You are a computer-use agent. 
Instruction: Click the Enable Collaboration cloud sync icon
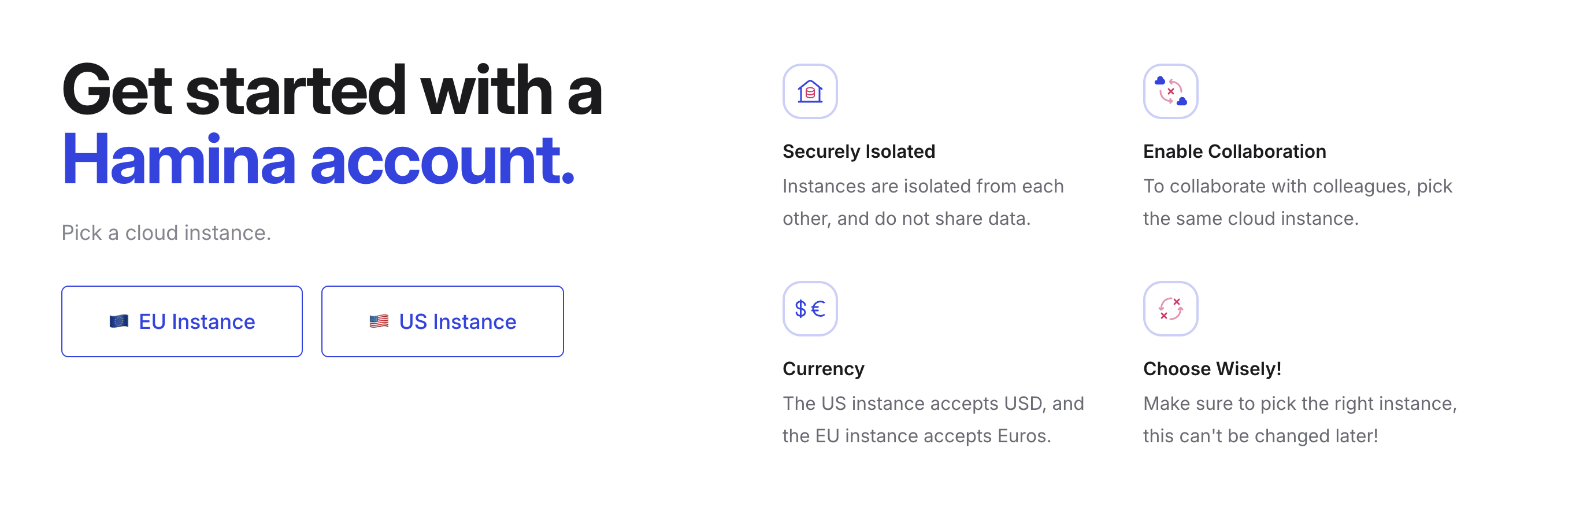(x=1170, y=91)
